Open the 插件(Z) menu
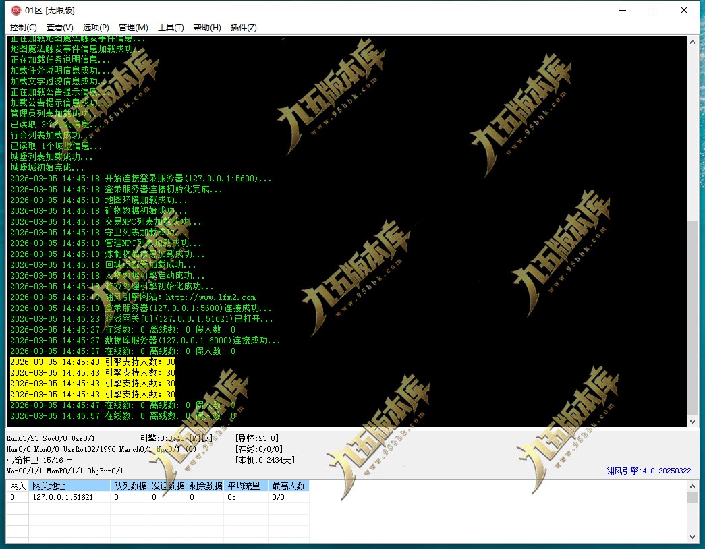 point(244,28)
